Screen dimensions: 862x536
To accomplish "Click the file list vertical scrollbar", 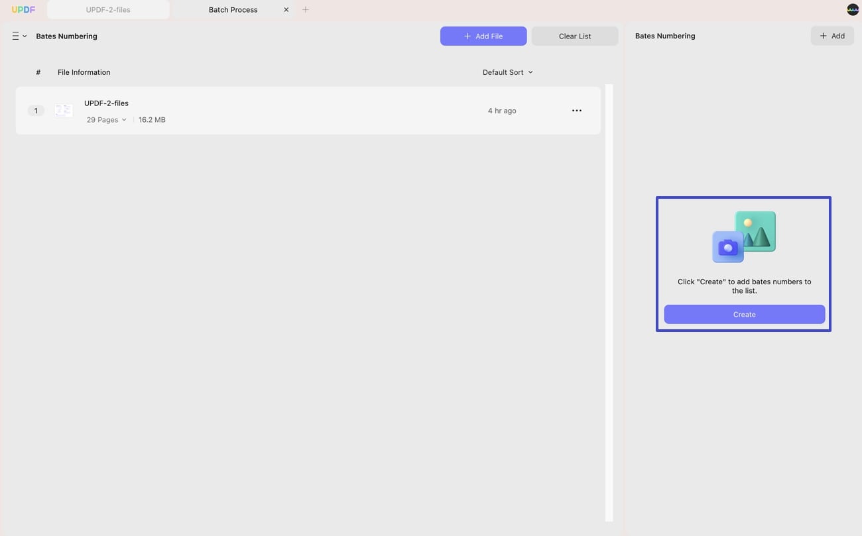I will [x=609, y=302].
